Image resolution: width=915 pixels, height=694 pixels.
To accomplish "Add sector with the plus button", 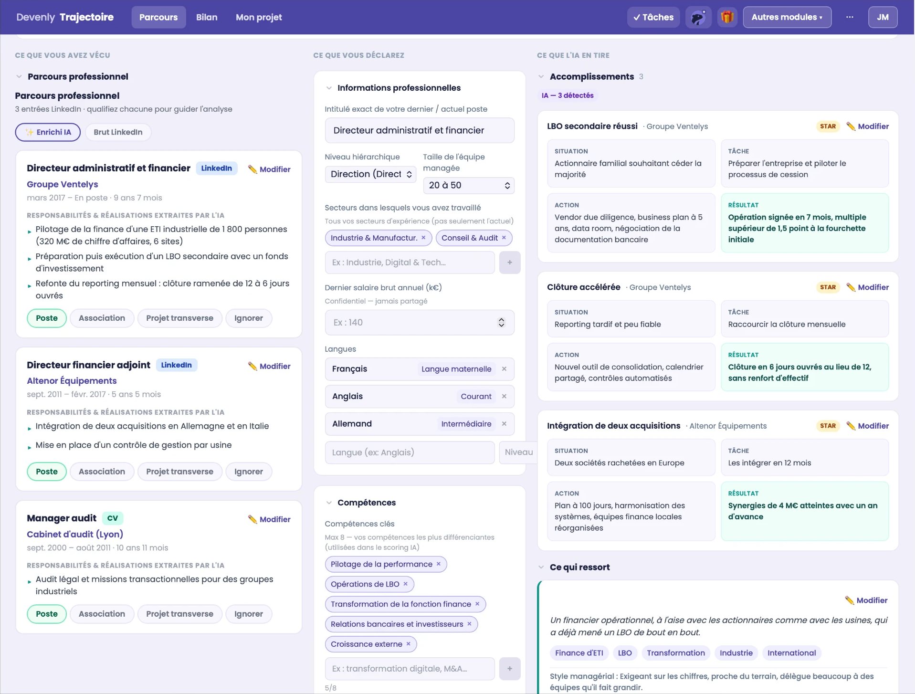I will 510,263.
